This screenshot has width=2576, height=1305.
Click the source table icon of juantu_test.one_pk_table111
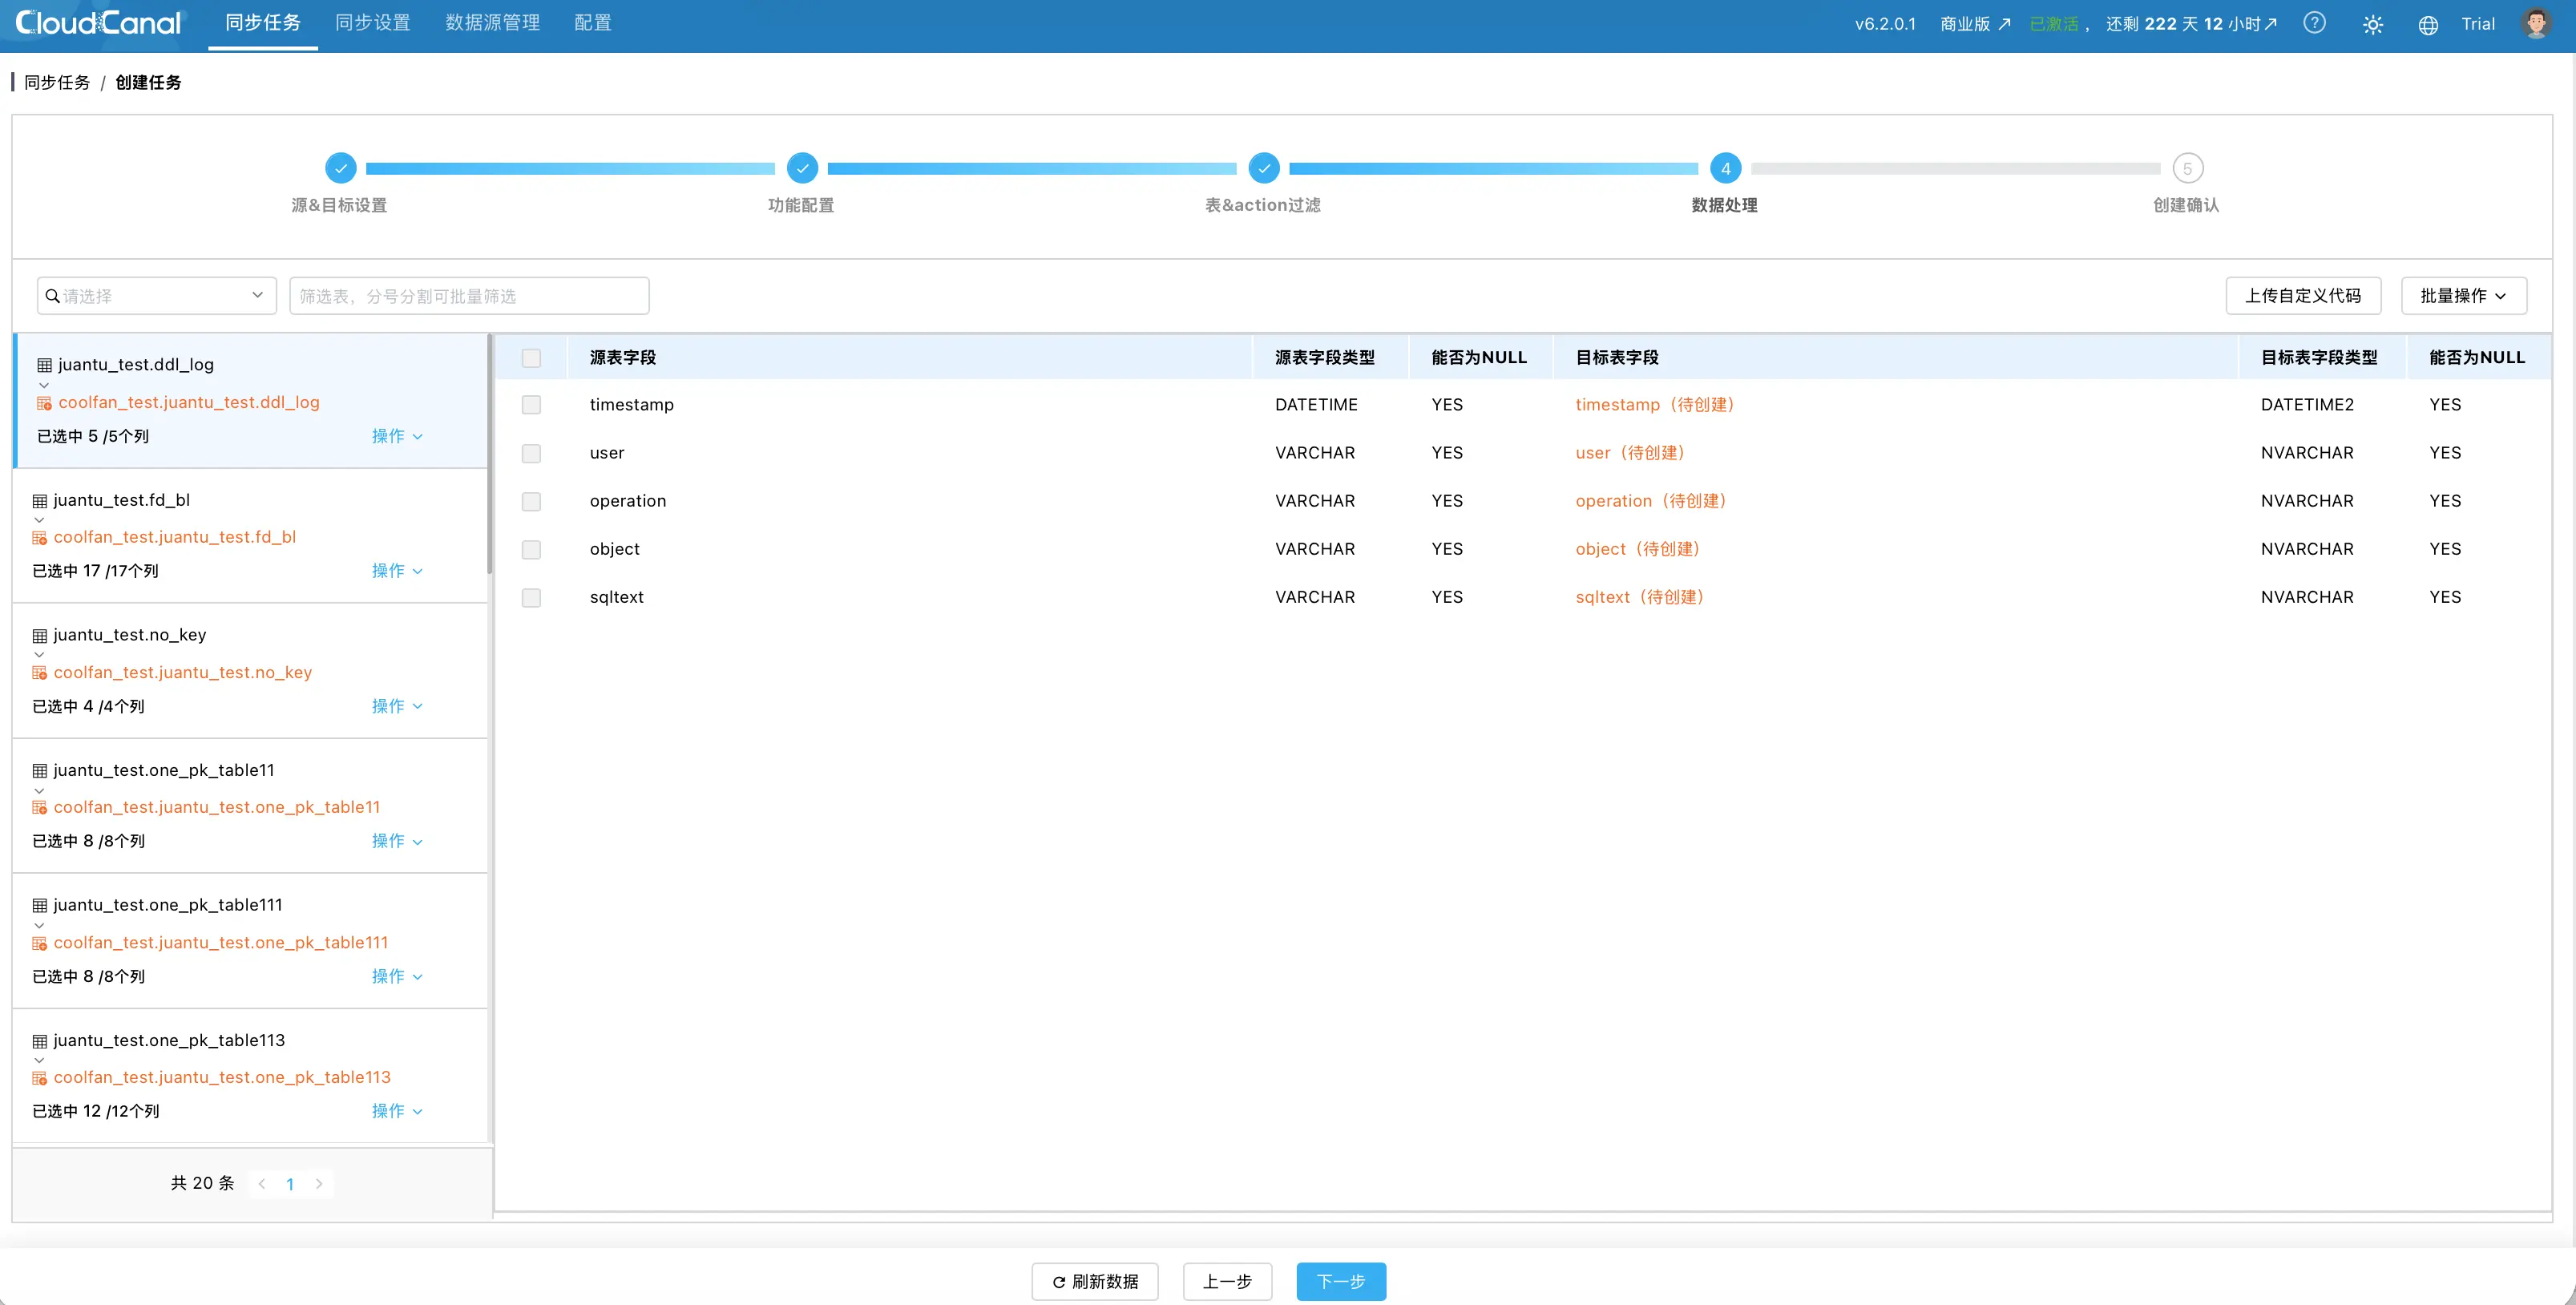pos(40,905)
